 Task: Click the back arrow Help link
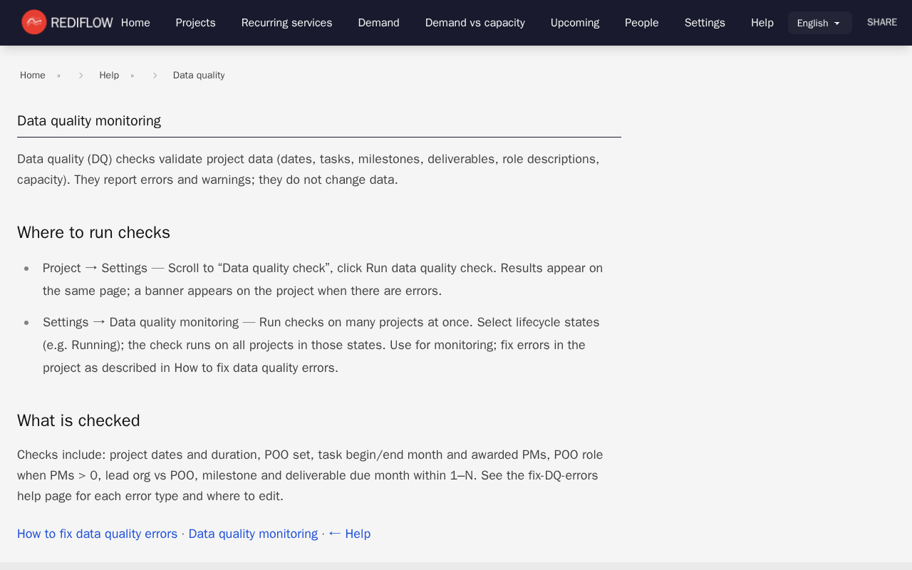(349, 534)
